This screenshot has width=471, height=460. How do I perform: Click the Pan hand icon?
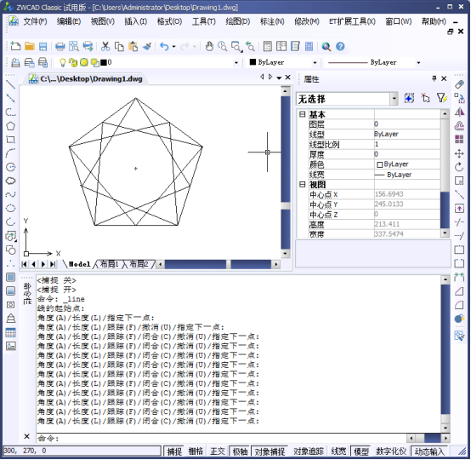pos(209,46)
